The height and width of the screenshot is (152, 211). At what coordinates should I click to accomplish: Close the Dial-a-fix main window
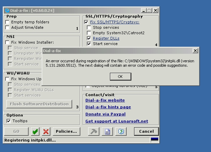[156, 10]
